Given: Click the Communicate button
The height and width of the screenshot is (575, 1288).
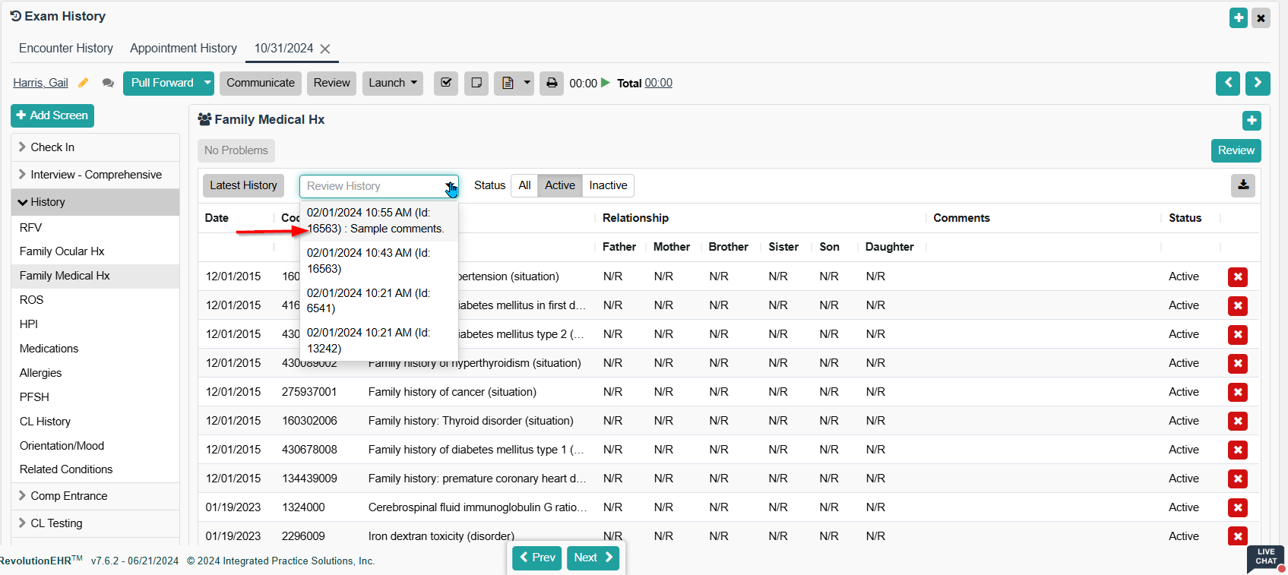Looking at the screenshot, I should [x=260, y=83].
